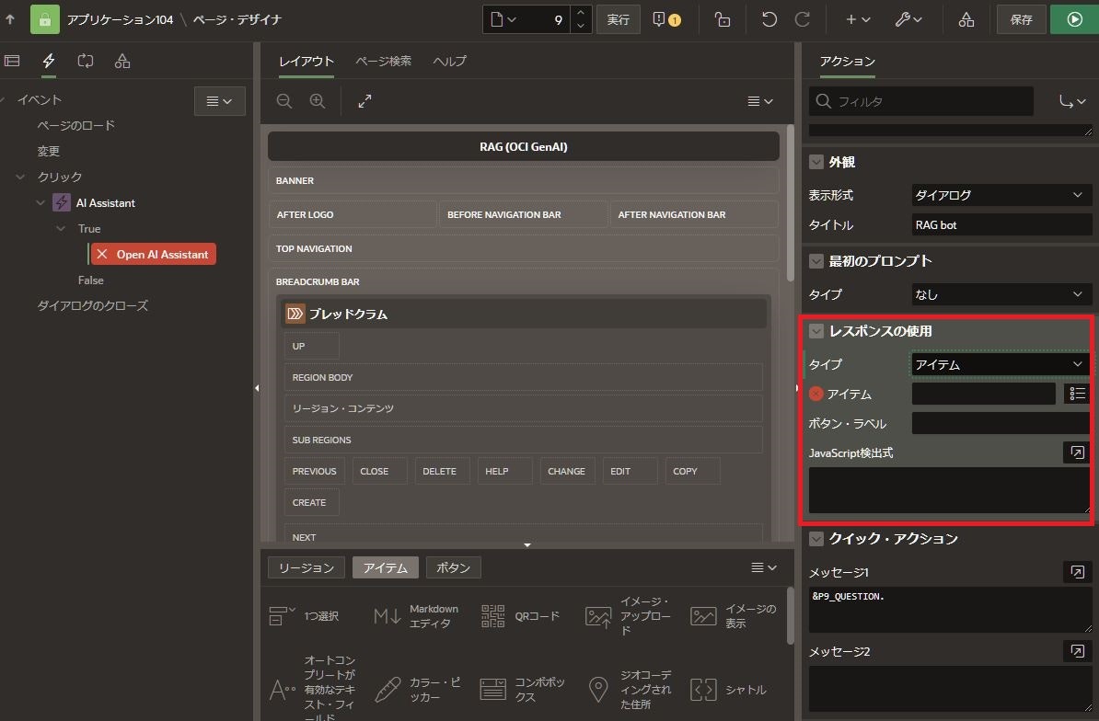The image size is (1099, 721).
Task: Show the アイテム gallery tab
Action: [386, 567]
